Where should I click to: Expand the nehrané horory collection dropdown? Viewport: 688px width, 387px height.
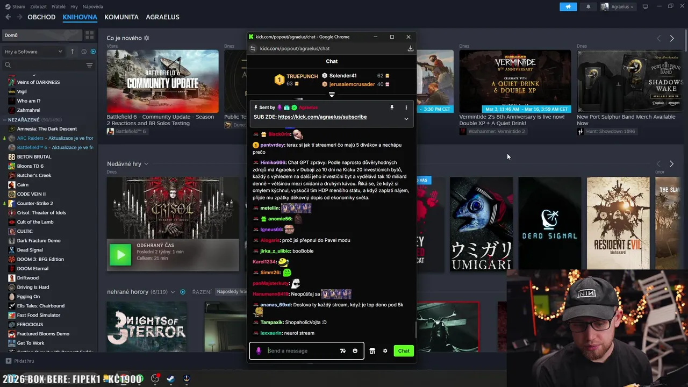[173, 292]
